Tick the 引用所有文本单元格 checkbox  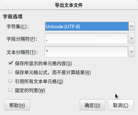tap(10, 81)
